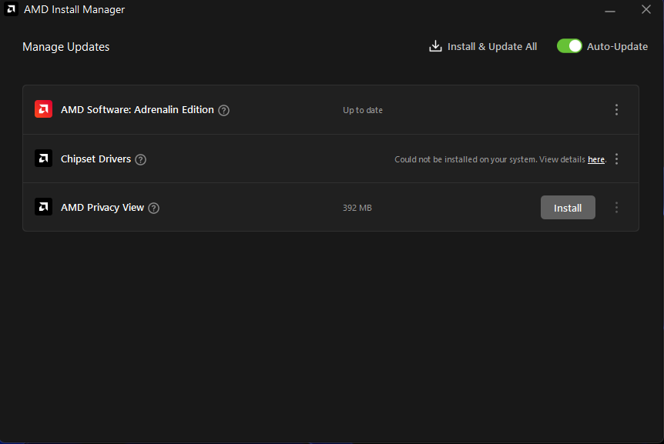Click the Chipset Drivers AMD icon

[43, 159]
